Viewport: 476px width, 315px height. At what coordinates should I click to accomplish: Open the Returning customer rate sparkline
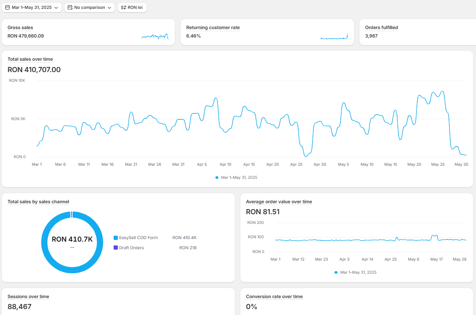click(x=334, y=37)
